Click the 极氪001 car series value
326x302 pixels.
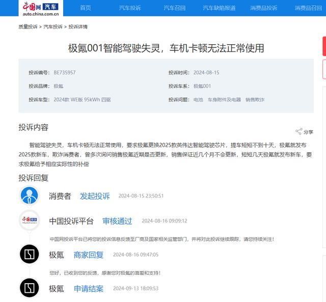[202, 86]
